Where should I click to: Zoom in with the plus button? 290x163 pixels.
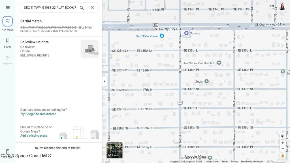[x=283, y=143]
